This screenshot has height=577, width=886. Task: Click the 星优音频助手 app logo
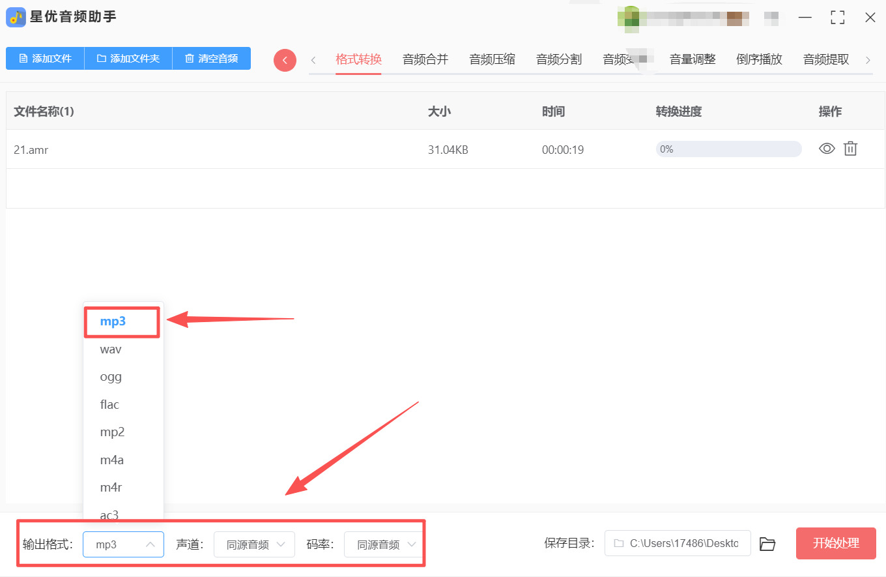point(16,17)
